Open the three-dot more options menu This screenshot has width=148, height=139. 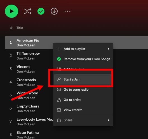(x=67, y=11)
